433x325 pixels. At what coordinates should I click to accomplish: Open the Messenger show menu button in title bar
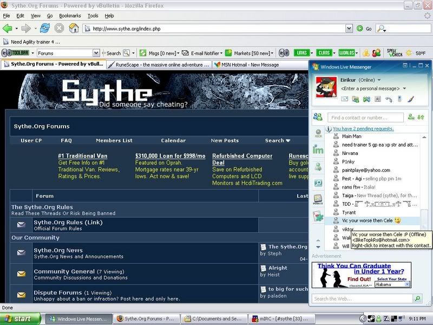405,65
